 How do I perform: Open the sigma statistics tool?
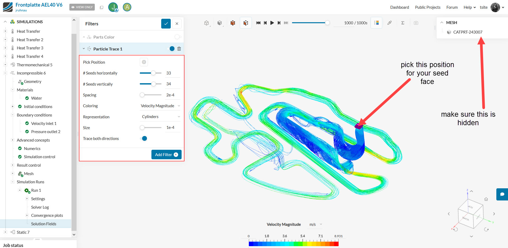(x=403, y=23)
